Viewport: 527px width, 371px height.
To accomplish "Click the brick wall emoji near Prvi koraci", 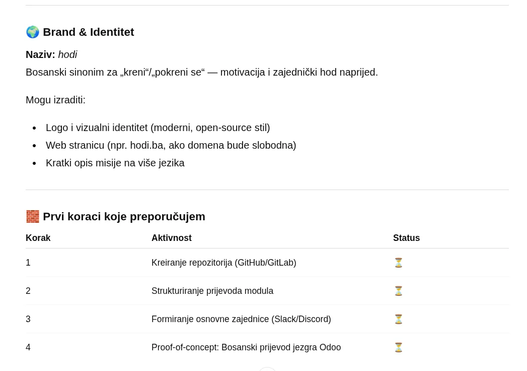I will (x=33, y=217).
